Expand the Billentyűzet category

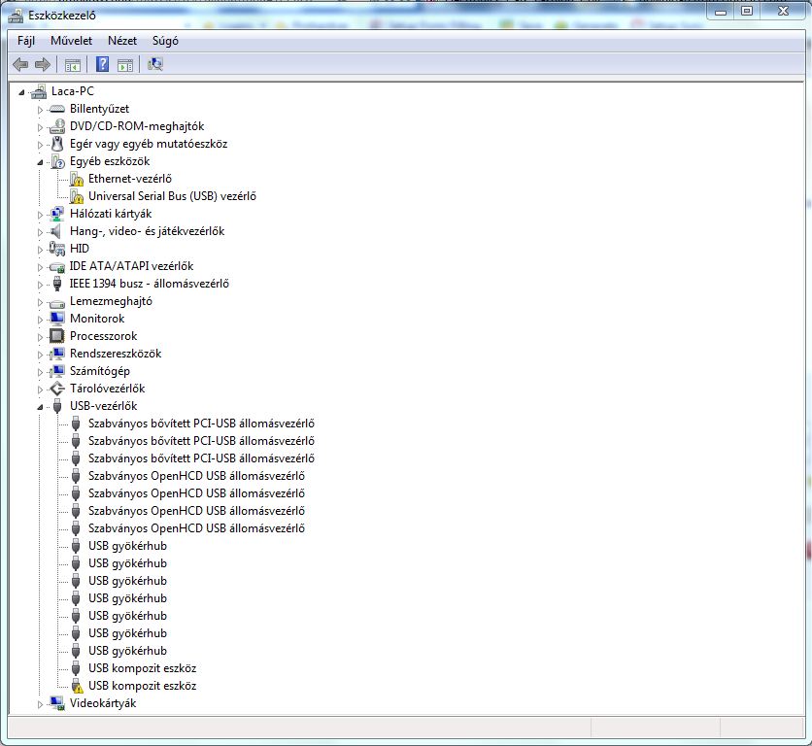click(x=40, y=110)
